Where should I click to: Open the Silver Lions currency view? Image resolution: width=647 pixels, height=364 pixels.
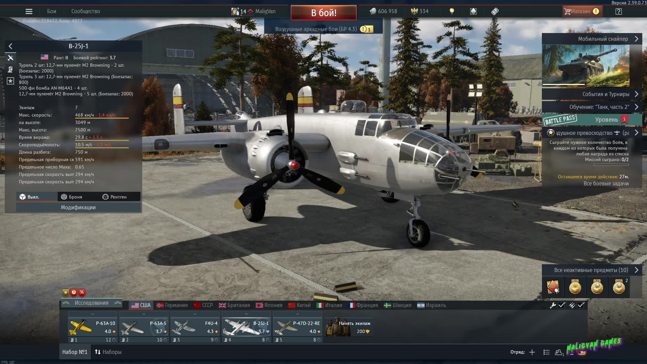tap(379, 11)
